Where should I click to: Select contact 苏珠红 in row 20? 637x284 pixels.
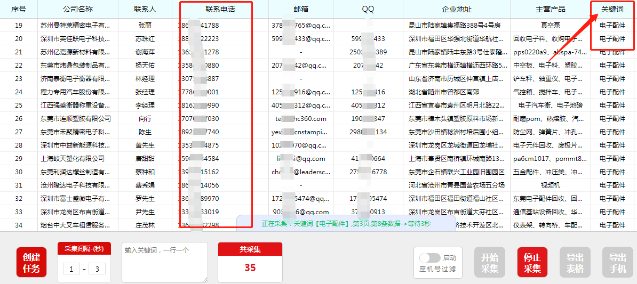coord(145,39)
